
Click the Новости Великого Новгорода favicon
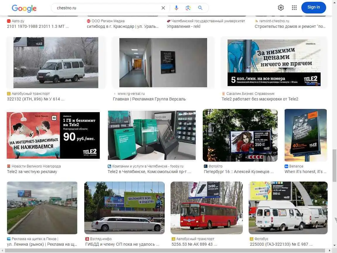[x=9, y=166]
